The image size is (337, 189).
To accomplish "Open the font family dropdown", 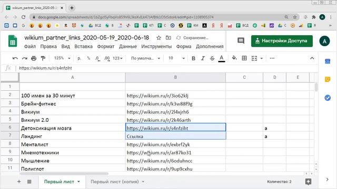I will coord(145,58).
